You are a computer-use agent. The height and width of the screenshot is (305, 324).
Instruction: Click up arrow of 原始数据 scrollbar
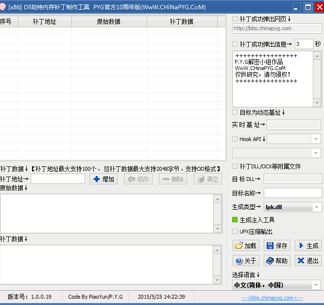(x=218, y=199)
